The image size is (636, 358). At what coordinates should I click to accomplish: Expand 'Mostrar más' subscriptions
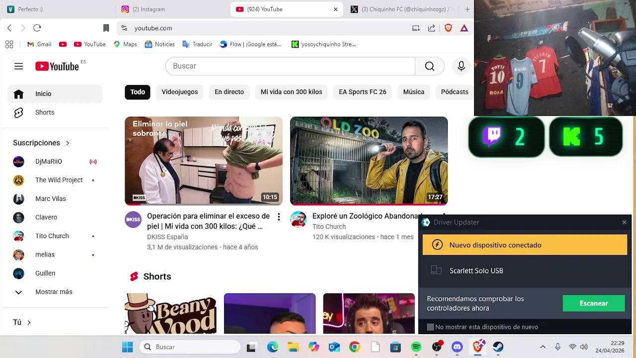coord(55,292)
